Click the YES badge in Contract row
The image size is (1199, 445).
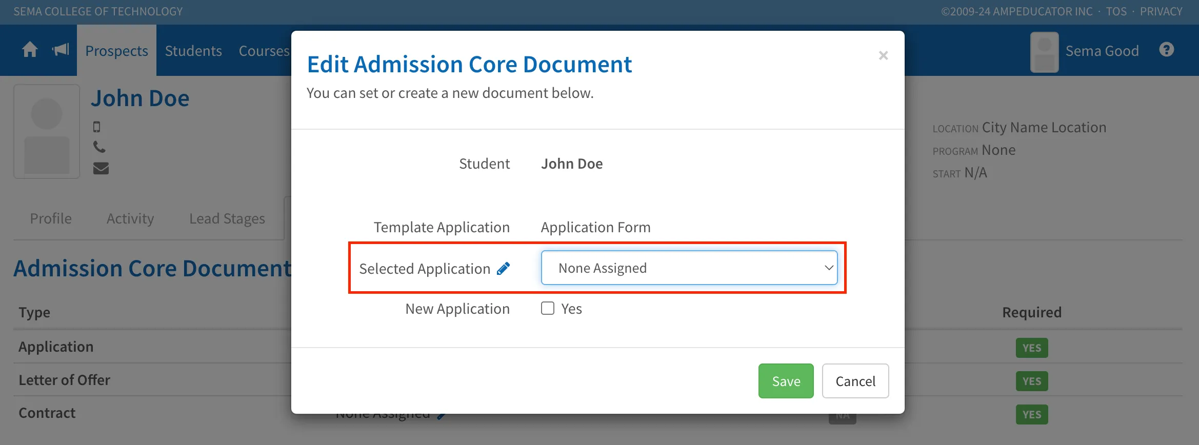pos(1032,414)
